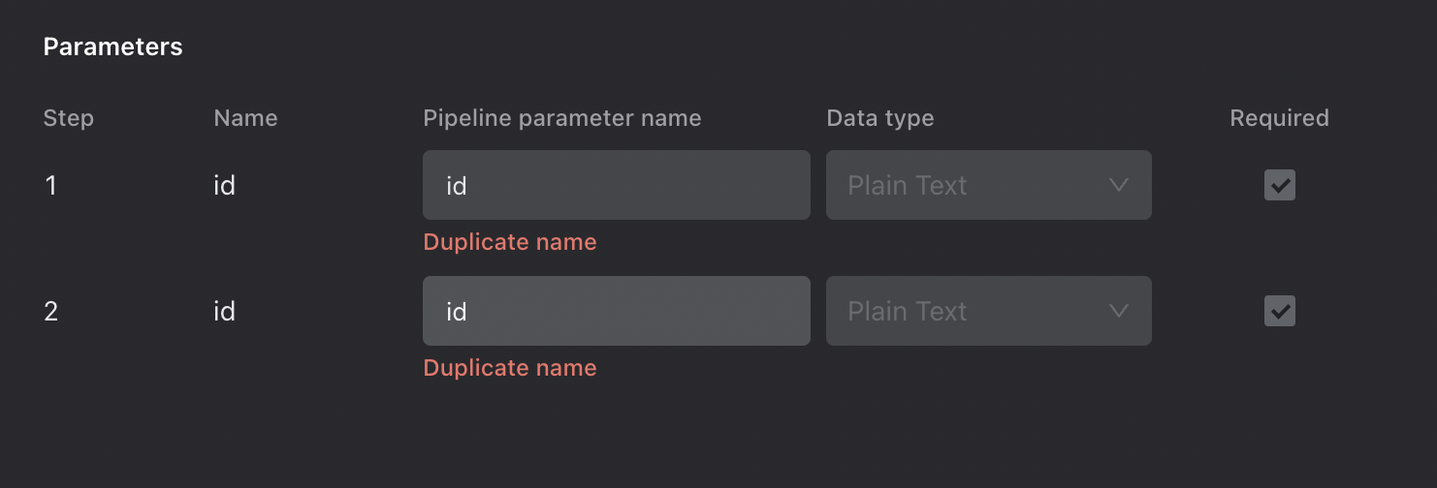Open the step 1 Plain Text data type dropdown
The image size is (1437, 488).
pos(988,185)
